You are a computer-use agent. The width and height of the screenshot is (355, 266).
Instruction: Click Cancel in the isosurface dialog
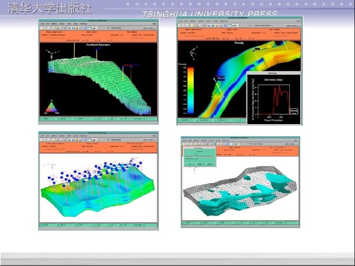[x=209, y=164]
